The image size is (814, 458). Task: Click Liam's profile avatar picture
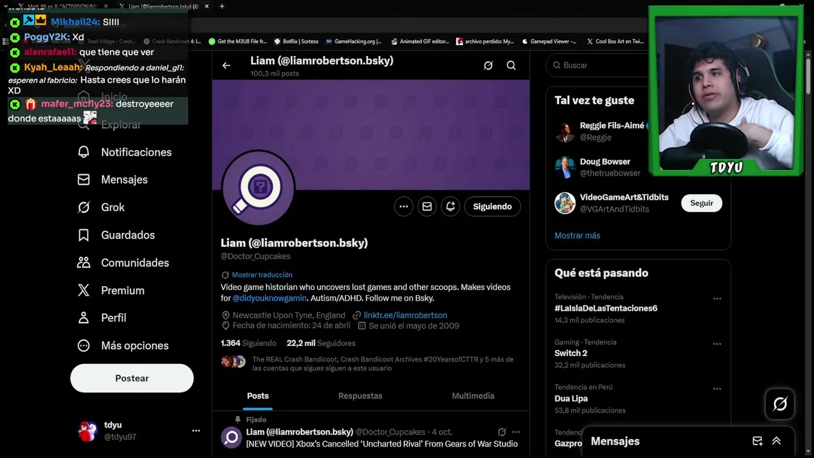(258, 188)
